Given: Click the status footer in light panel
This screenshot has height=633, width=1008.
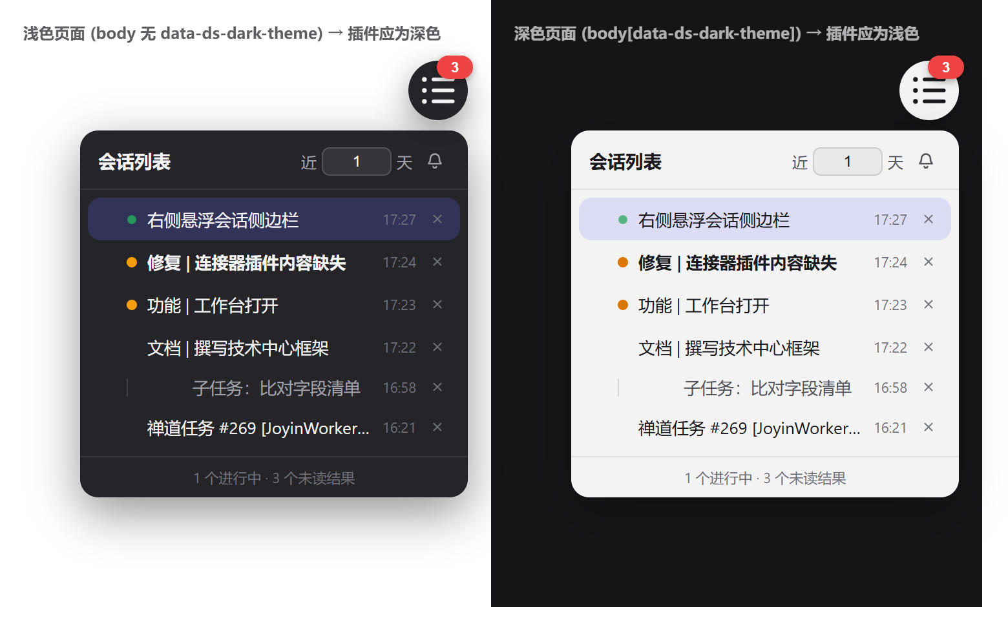Looking at the screenshot, I should pos(765,478).
